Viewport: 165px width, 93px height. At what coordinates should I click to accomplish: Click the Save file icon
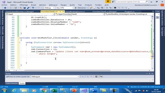[25, 8]
